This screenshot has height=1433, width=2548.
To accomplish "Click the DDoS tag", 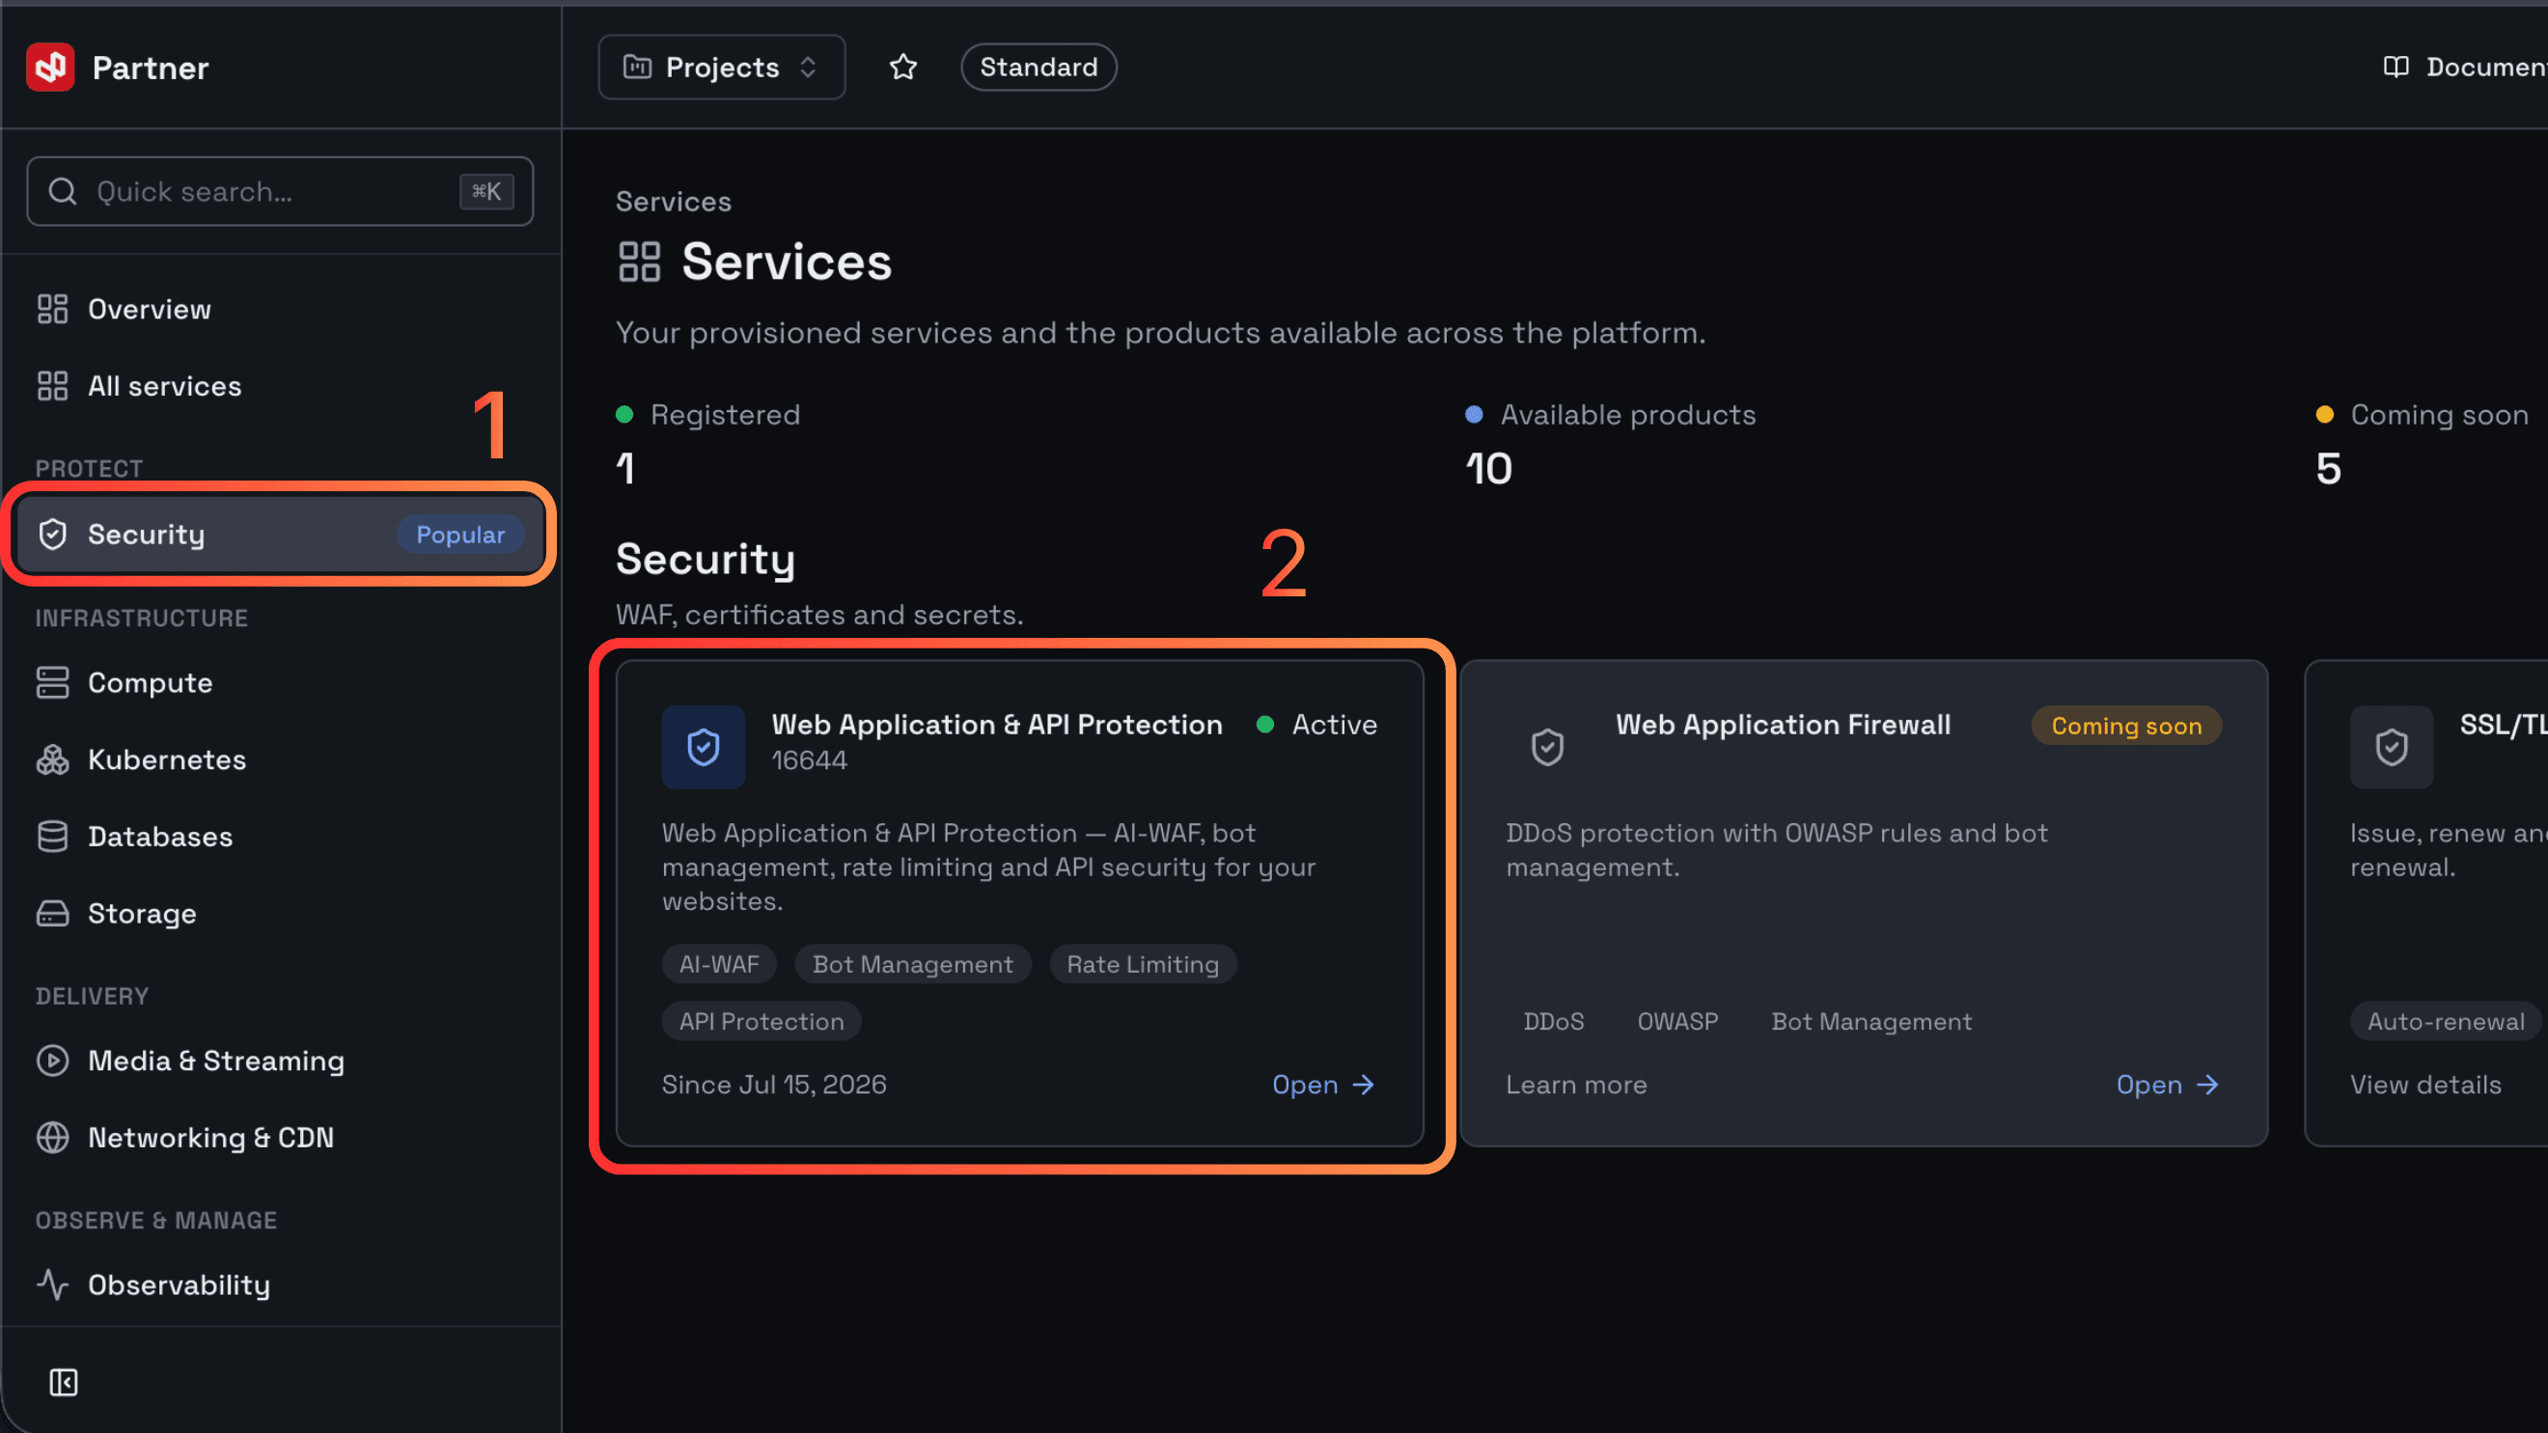I will (x=1553, y=1023).
